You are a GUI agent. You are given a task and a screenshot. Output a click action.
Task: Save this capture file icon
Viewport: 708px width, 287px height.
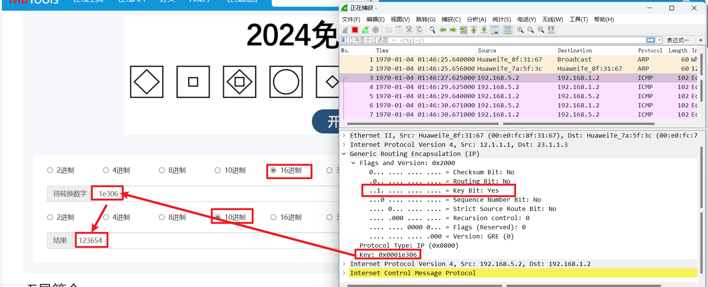pyautogui.click(x=399, y=30)
